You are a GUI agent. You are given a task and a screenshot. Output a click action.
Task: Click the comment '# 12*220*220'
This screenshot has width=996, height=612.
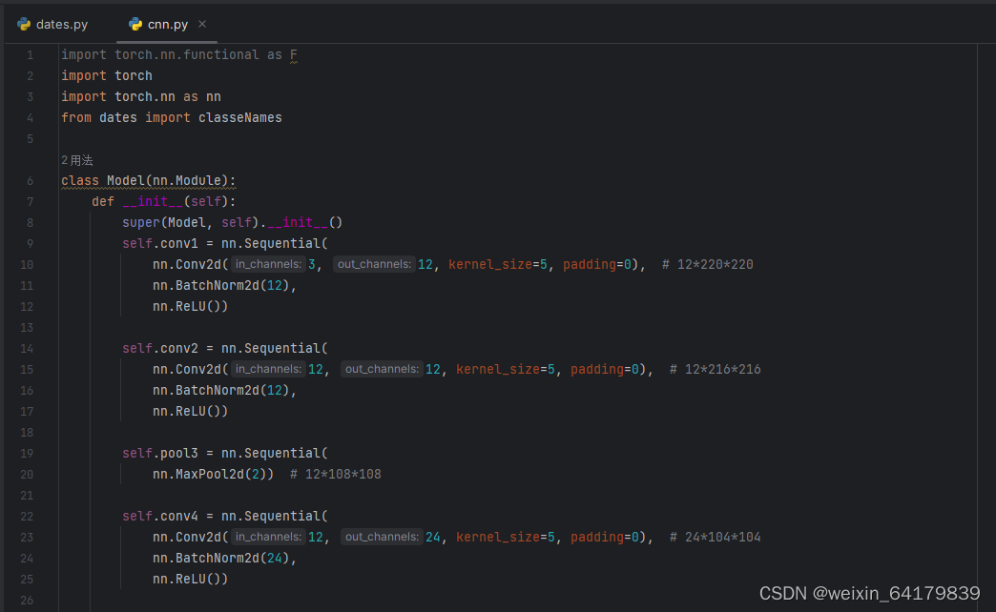pos(708,264)
